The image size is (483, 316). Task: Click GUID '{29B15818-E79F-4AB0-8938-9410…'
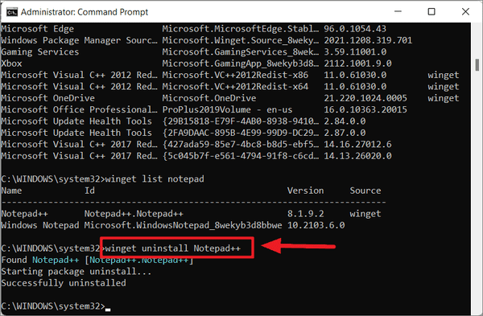point(240,121)
